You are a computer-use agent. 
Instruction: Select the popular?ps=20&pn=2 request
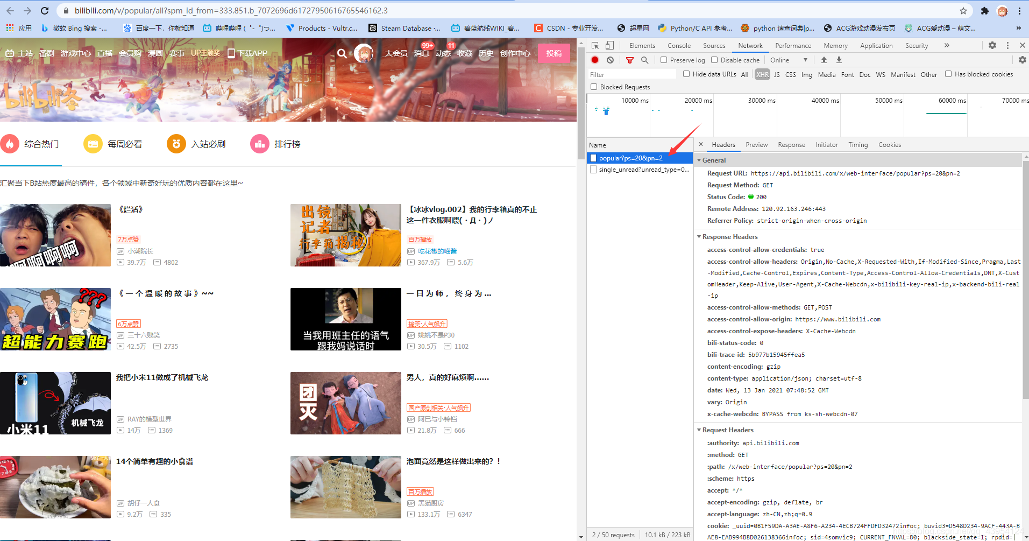(x=640, y=158)
